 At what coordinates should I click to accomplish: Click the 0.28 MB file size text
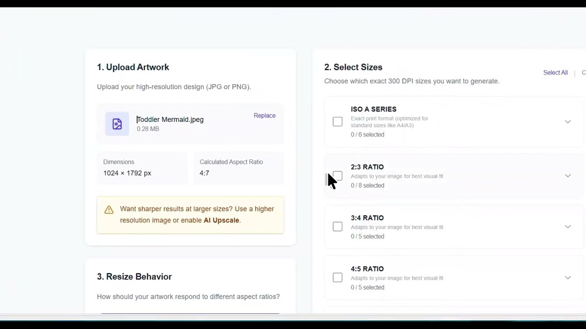click(x=148, y=129)
